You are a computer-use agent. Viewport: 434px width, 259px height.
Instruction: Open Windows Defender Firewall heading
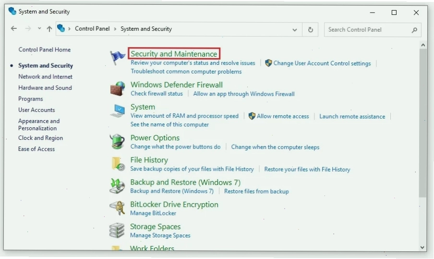pyautogui.click(x=177, y=85)
